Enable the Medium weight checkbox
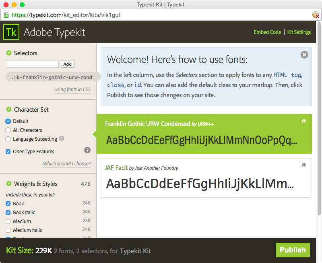Image resolution: width=322 pixels, height=263 pixels. pos(8,221)
